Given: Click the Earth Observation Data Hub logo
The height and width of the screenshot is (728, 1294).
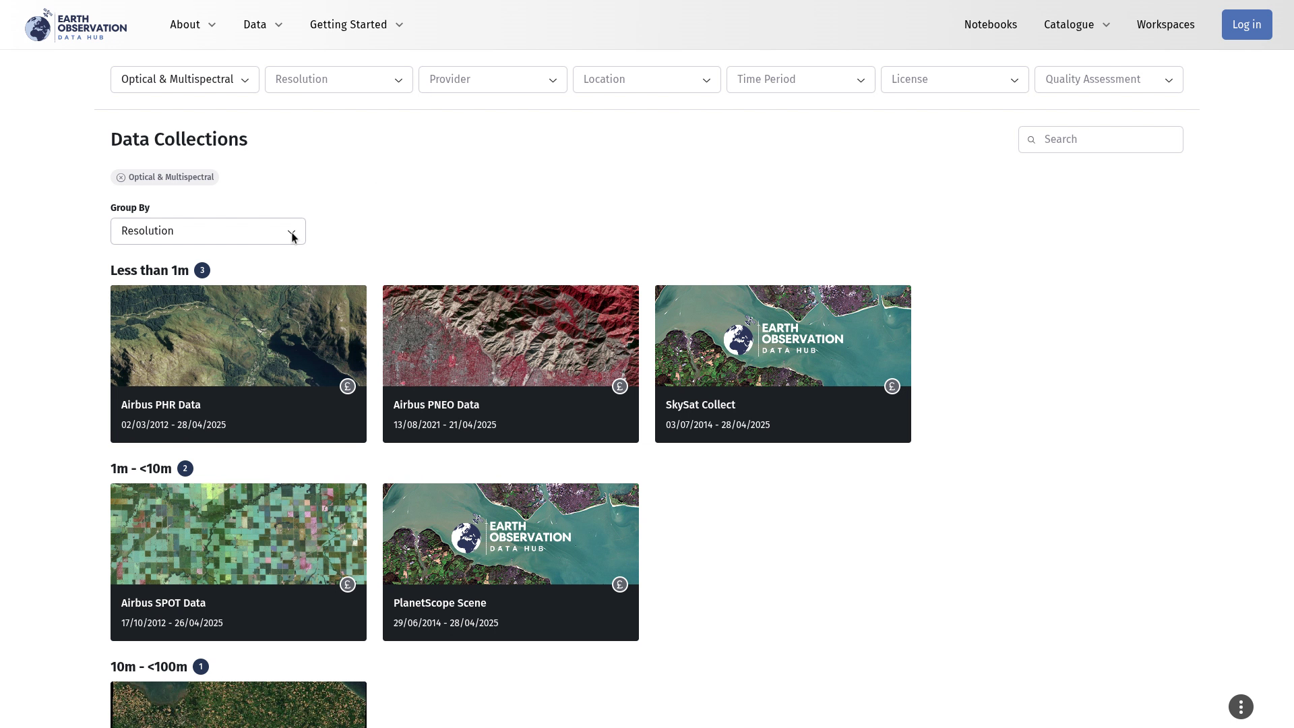Looking at the screenshot, I should [x=75, y=25].
